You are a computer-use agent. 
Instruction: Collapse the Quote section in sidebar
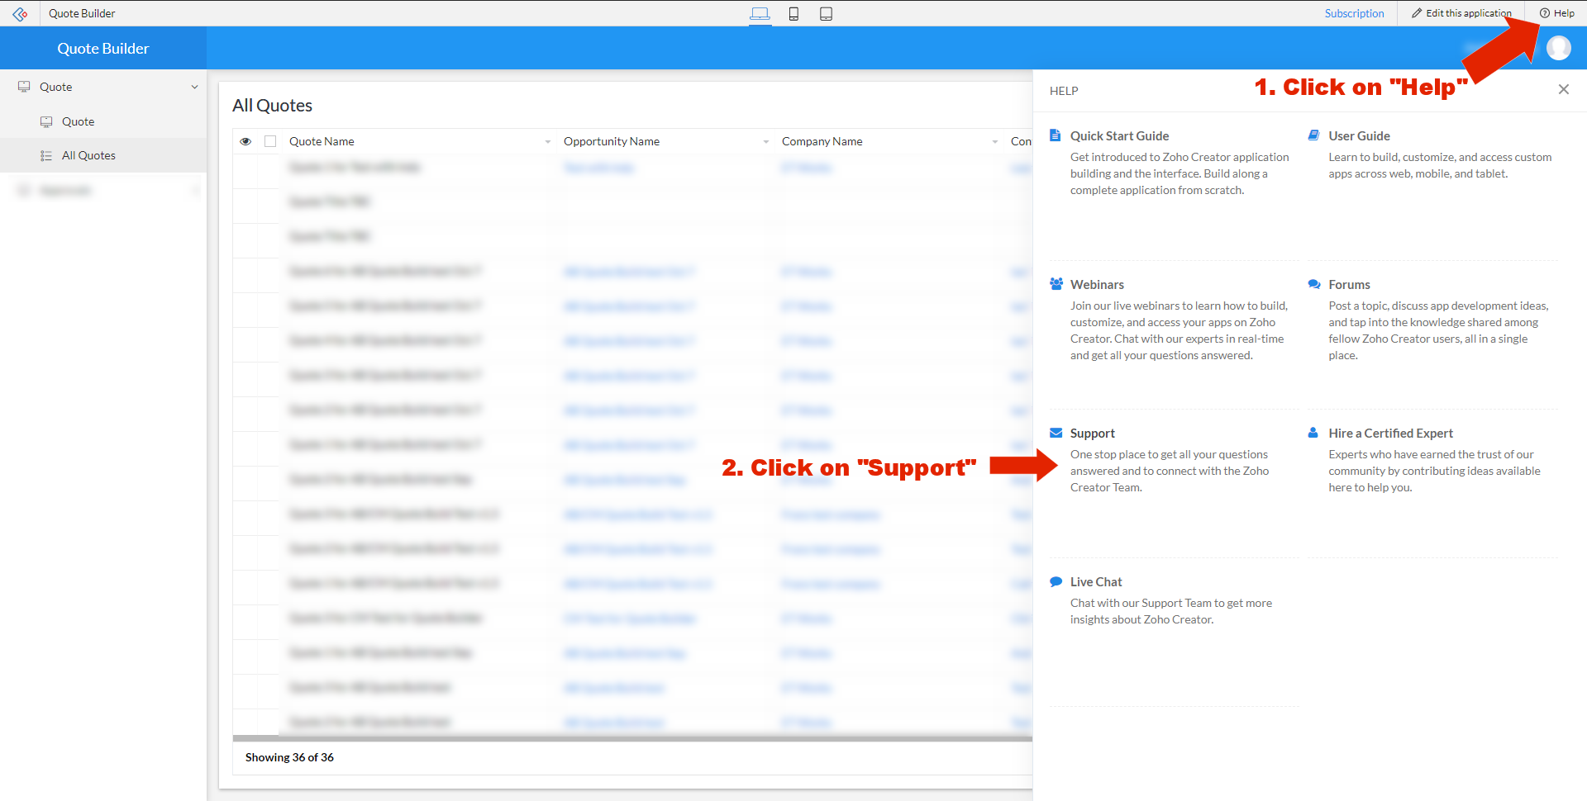tap(194, 87)
